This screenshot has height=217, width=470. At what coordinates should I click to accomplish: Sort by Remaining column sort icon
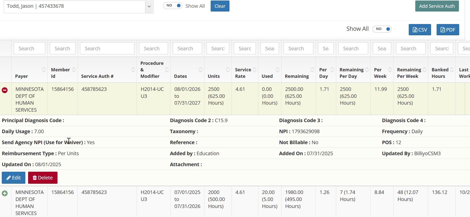(x=312, y=70)
